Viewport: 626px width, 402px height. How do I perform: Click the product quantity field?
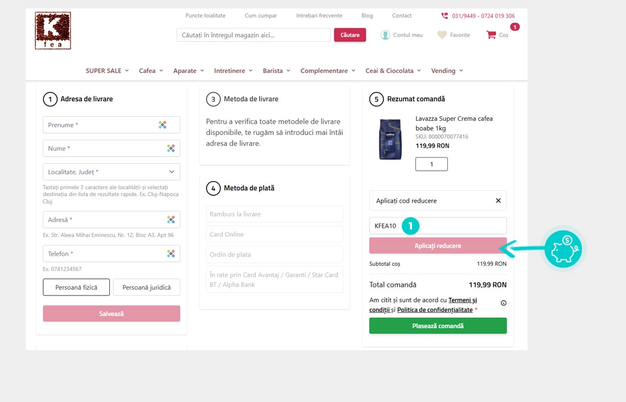[431, 164]
